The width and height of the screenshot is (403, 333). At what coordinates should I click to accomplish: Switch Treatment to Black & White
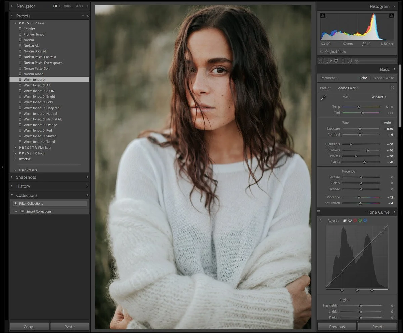[384, 78]
